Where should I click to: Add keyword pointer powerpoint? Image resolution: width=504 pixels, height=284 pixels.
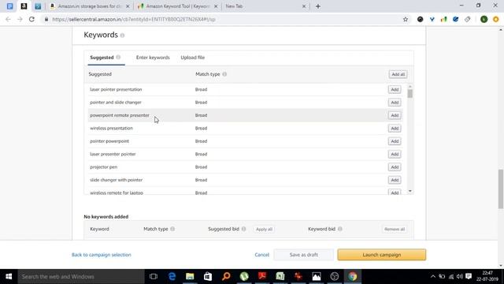(395, 141)
